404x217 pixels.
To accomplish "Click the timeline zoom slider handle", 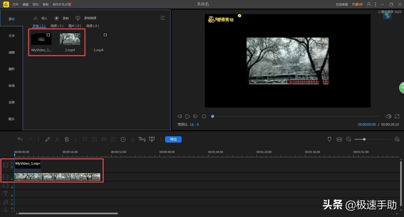I will [364, 139].
